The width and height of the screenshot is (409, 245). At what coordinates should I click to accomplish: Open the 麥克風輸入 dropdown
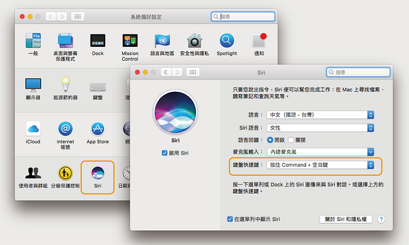click(x=320, y=152)
